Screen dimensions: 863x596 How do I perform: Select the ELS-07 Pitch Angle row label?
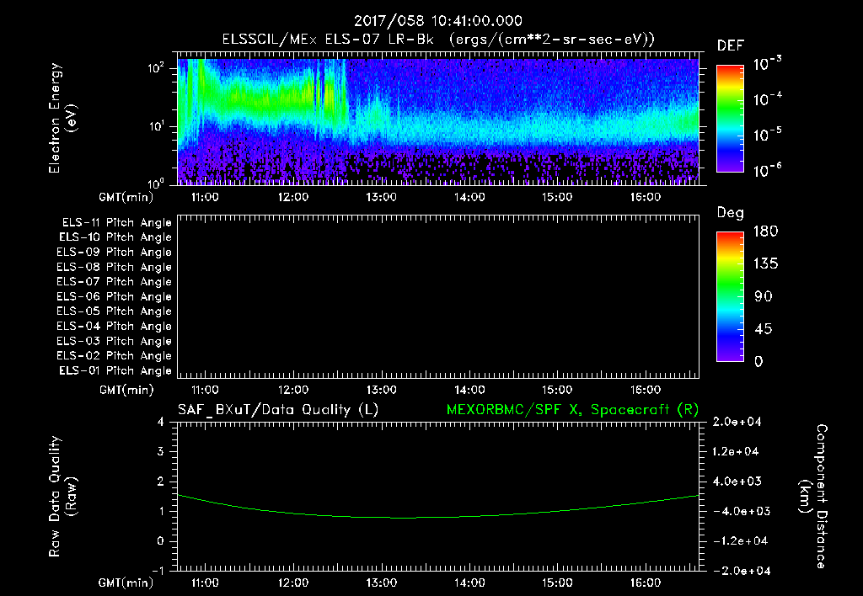click(114, 281)
